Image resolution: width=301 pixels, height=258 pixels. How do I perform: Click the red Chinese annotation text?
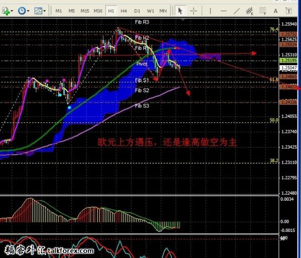[x=167, y=143]
